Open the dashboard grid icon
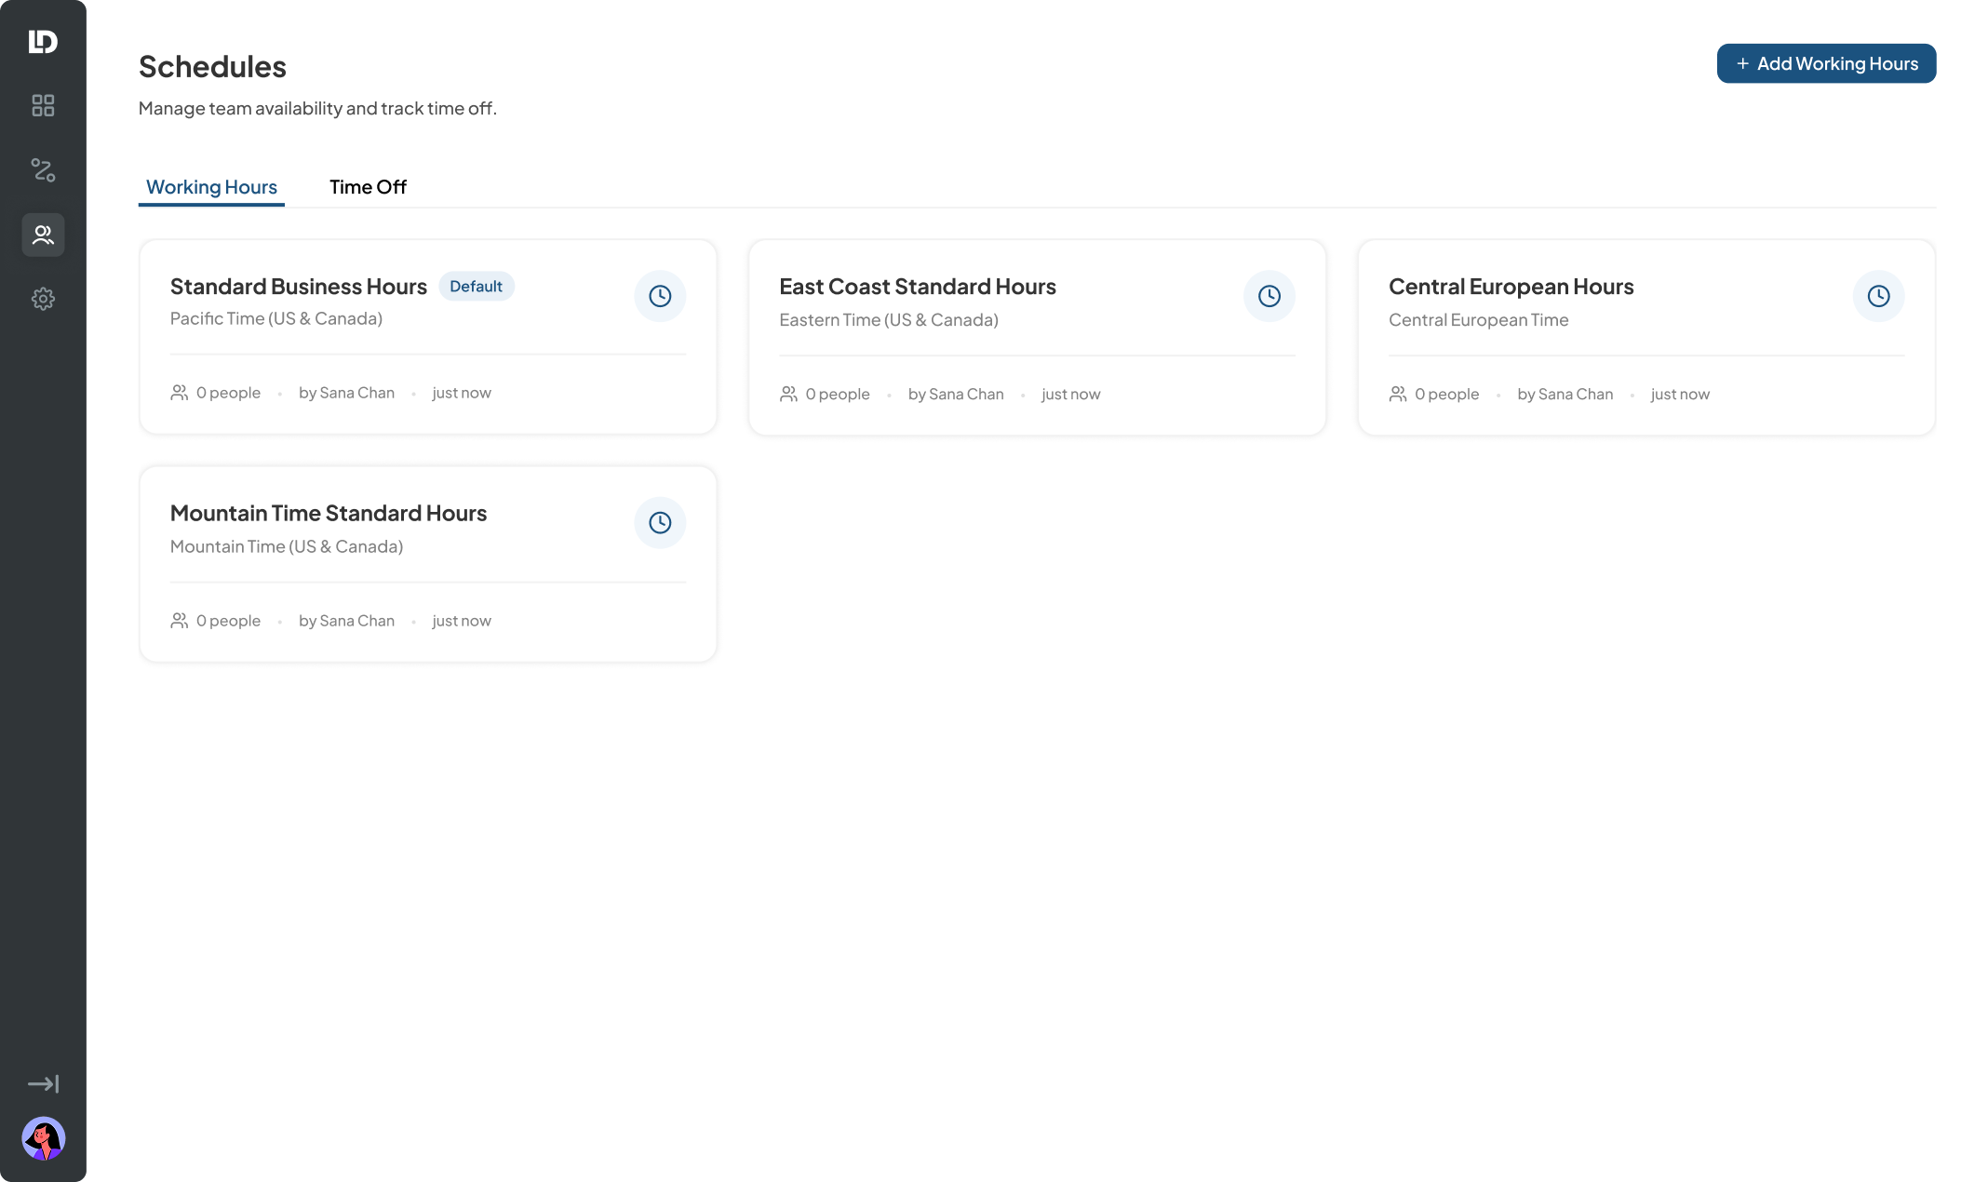The width and height of the screenshot is (1988, 1182). [x=43, y=105]
